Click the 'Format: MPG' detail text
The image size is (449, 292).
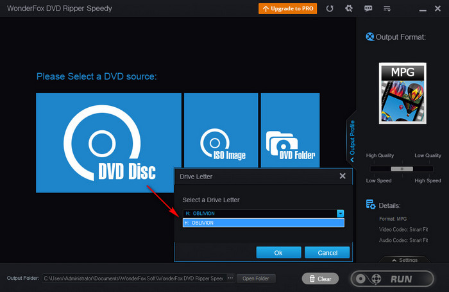tap(393, 219)
